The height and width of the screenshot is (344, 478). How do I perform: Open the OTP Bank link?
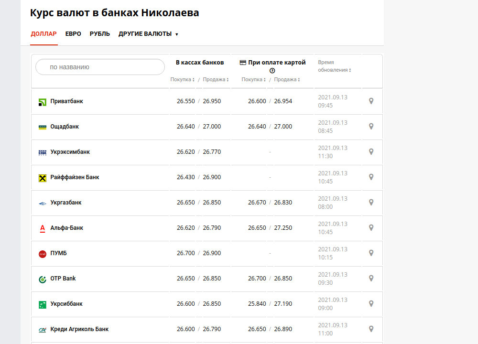pyautogui.click(x=63, y=278)
